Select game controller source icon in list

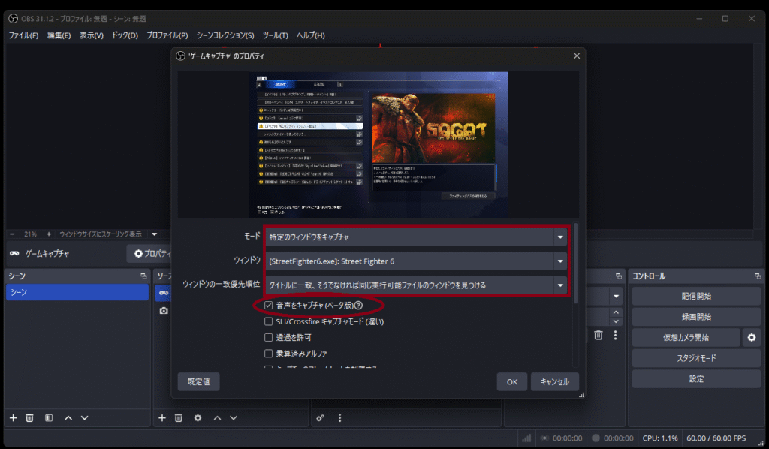pos(164,293)
